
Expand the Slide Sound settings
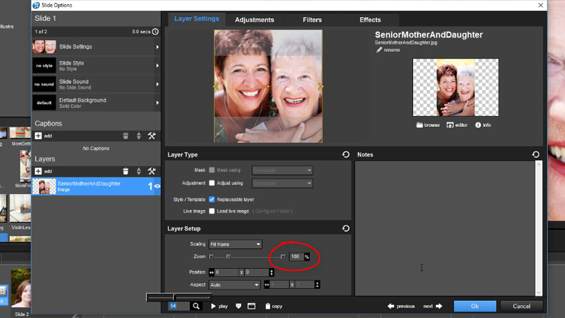click(x=97, y=83)
